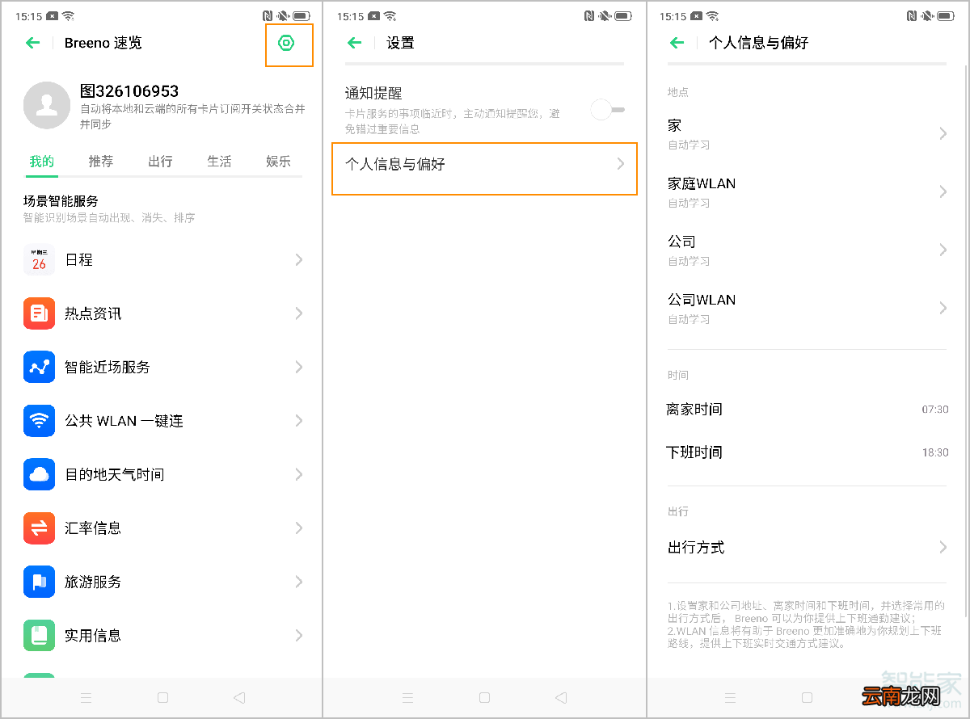Expand 公共 WLAN 一键连 row chevron

299,421
